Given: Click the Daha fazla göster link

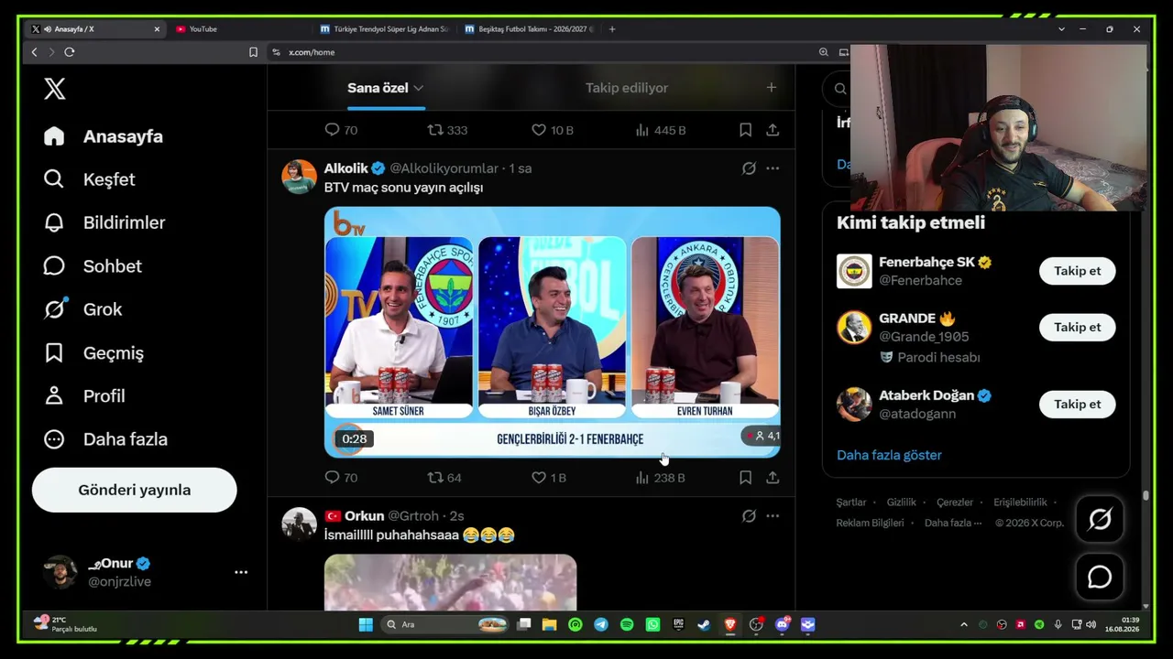Looking at the screenshot, I should click(889, 455).
